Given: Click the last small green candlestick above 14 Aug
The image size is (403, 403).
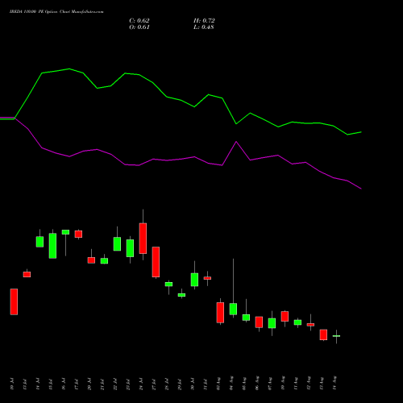Looking at the screenshot, I should coord(336,336).
